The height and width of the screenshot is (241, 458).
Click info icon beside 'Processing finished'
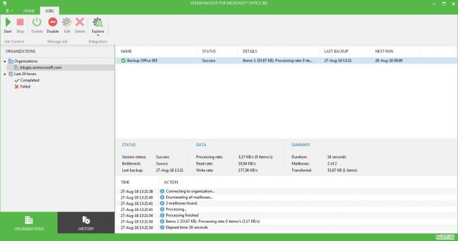coord(162,216)
